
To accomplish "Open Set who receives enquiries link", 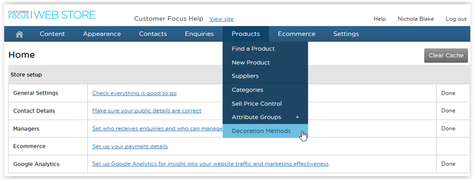I will point(157,128).
